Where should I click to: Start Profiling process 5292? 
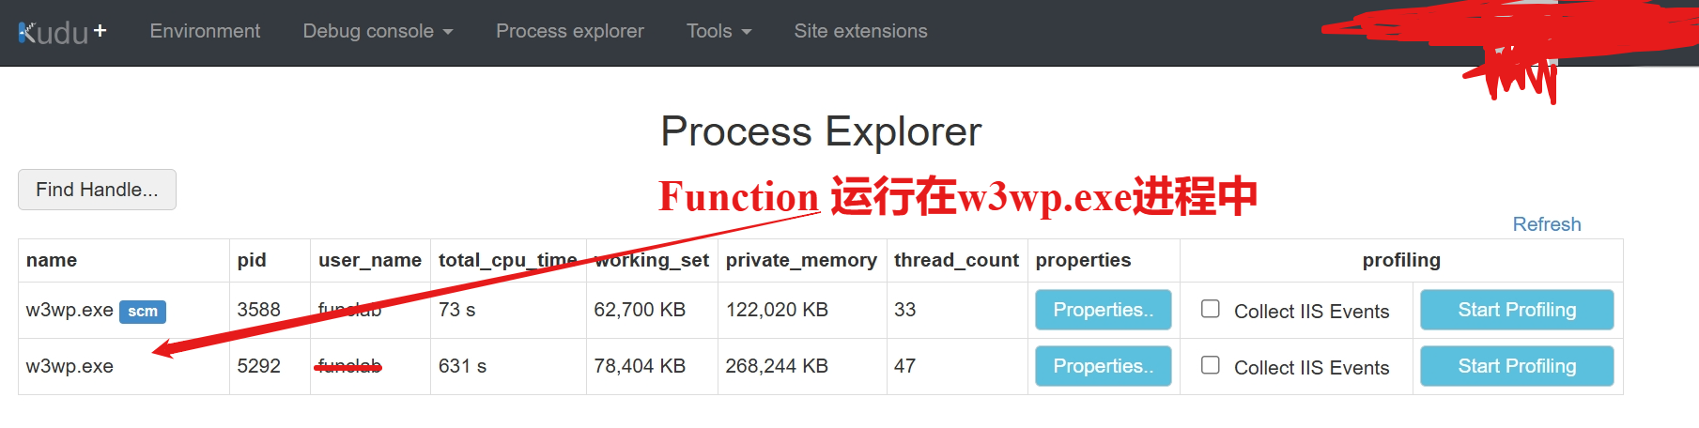(x=1516, y=366)
